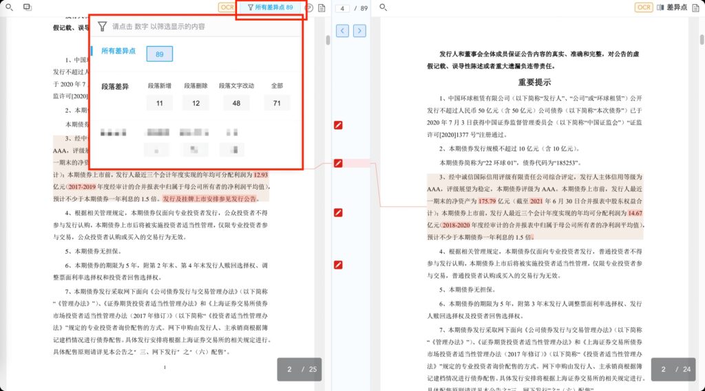Click the left panel layout icon beside search
This screenshot has width=705, height=391.
pos(28,7)
